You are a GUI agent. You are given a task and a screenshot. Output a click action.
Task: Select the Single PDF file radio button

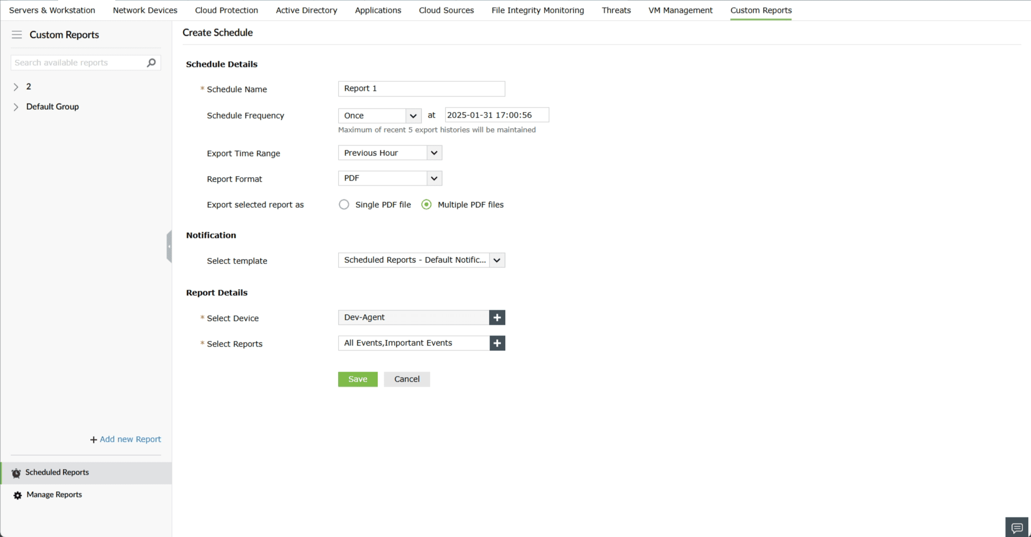tap(344, 204)
